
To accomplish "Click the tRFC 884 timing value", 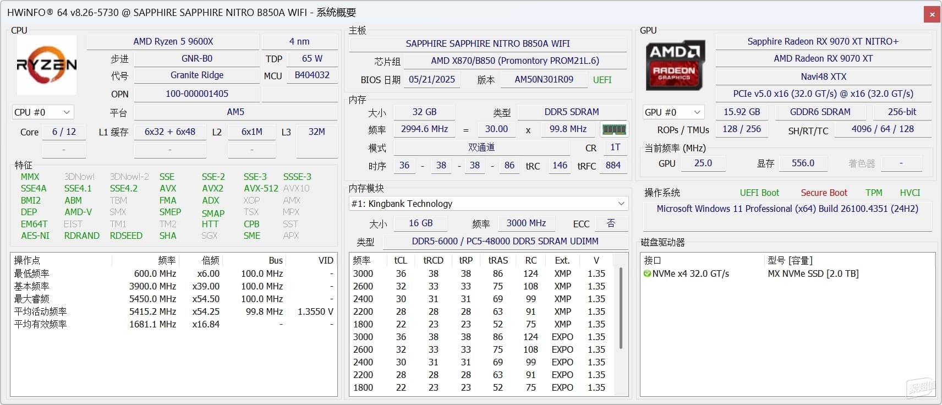I will [x=613, y=165].
